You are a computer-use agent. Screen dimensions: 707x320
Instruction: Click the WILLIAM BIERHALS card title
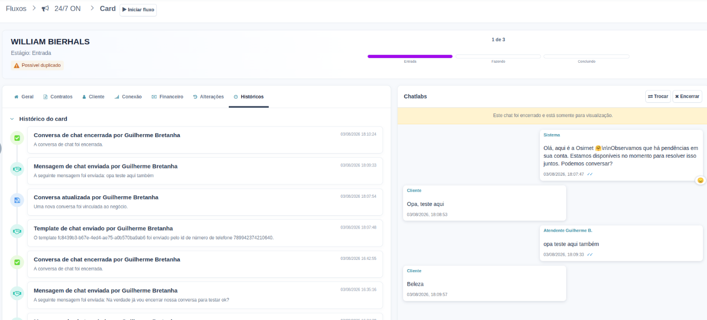50,42
